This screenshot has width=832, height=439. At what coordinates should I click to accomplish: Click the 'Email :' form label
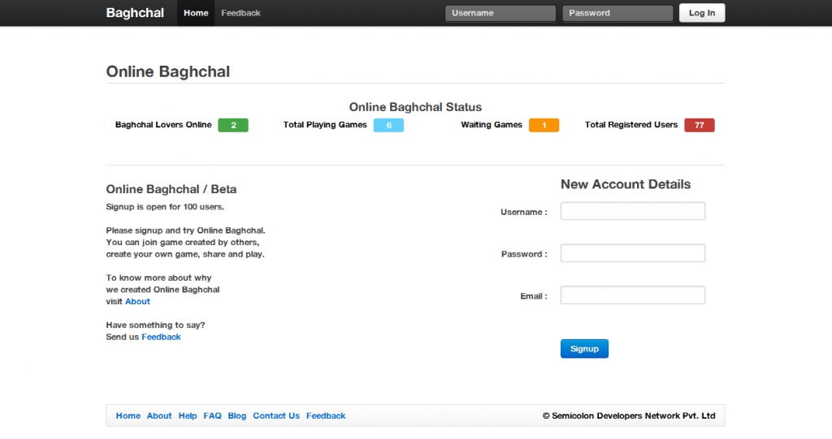[533, 296]
